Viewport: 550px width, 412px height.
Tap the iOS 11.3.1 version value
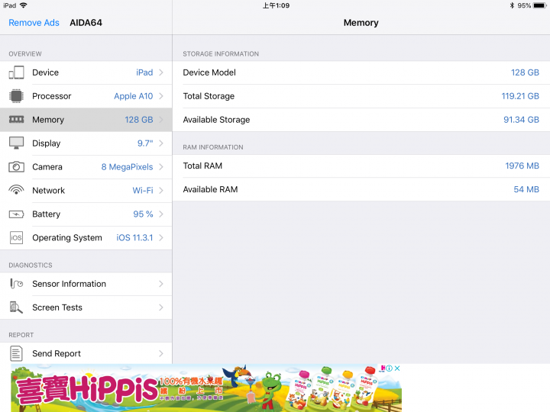pyautogui.click(x=134, y=237)
